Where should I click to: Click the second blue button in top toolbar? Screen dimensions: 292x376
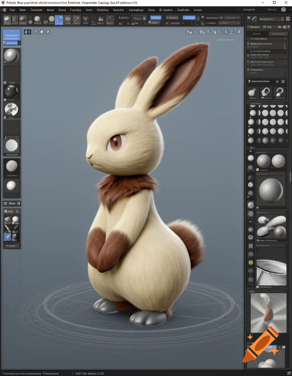189,18
